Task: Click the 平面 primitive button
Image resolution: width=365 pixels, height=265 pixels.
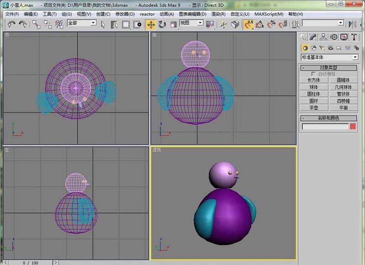Action: point(343,107)
